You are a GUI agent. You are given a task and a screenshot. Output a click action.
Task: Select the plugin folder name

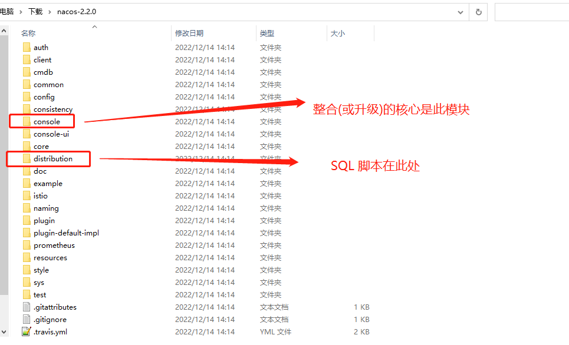44,221
